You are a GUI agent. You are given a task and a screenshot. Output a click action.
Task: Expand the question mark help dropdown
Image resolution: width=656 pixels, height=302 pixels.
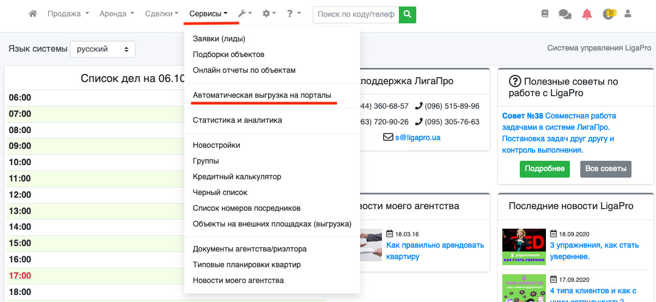(x=293, y=14)
